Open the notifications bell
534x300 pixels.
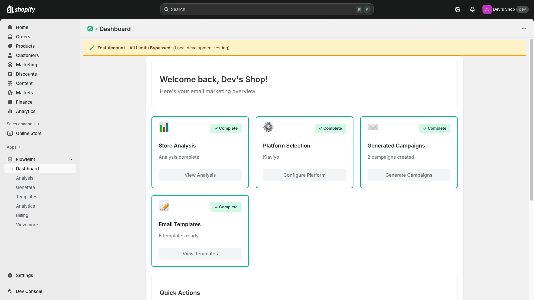472,9
